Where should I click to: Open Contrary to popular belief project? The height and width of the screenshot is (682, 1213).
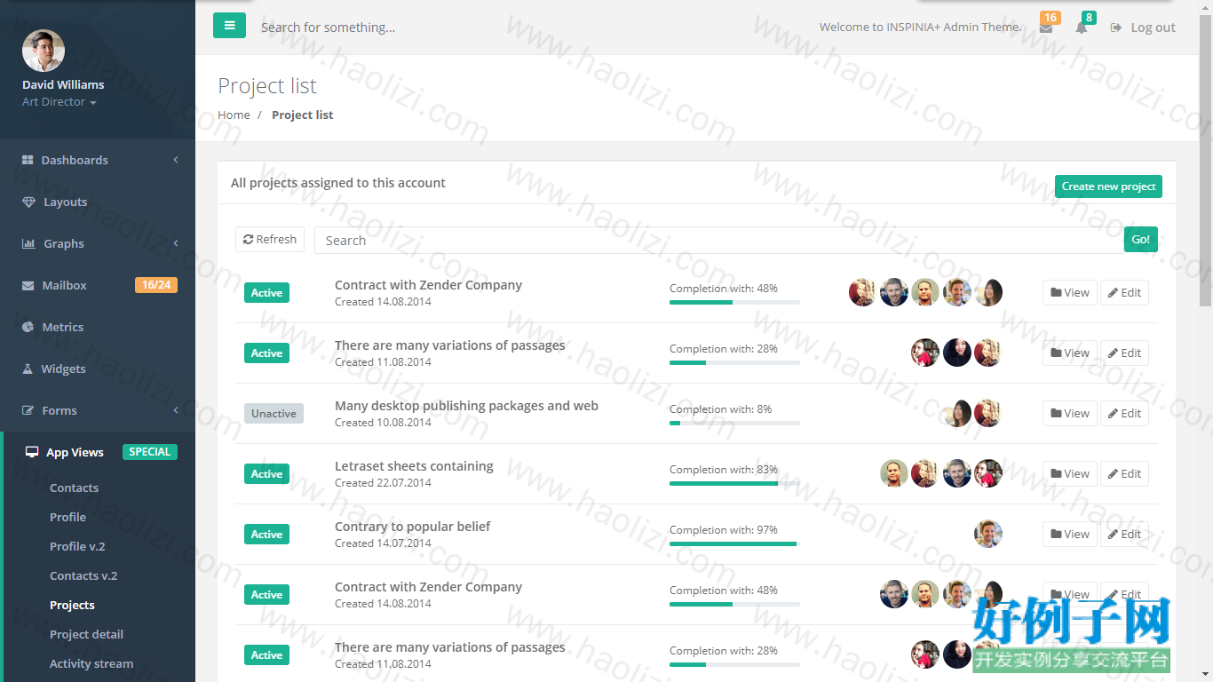(412, 527)
